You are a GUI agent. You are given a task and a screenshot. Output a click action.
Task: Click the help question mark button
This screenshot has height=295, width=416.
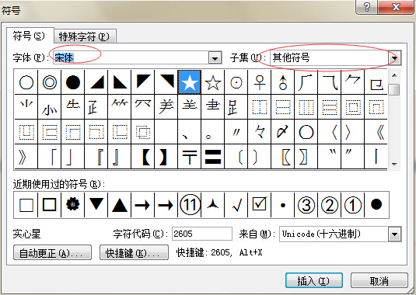pyautogui.click(x=367, y=7)
